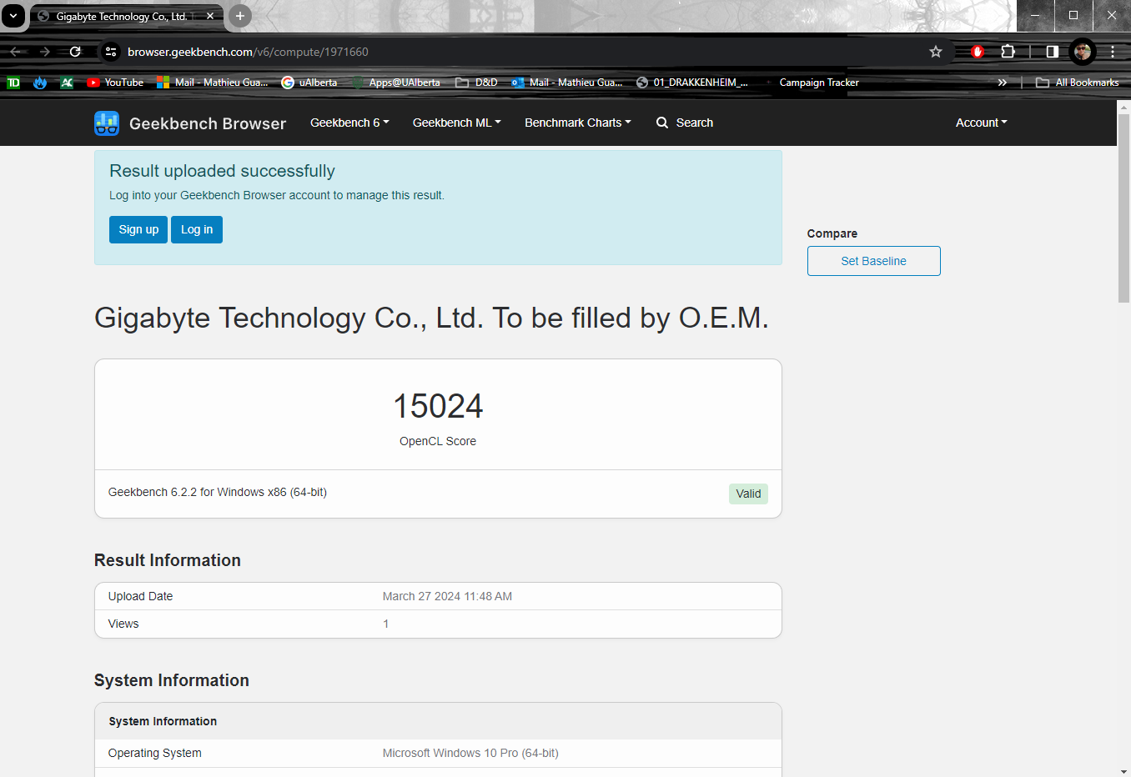Open the YouTube bookmark
Viewport: 1131px width, 777px height.
click(x=115, y=83)
